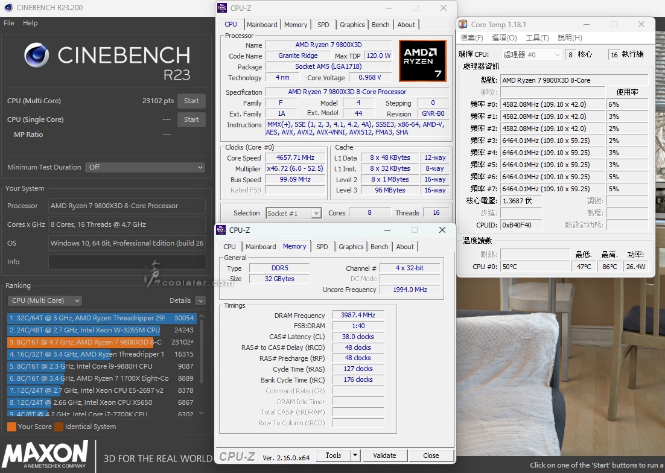This screenshot has width=665, height=473.
Task: Click the CPU #0 temperature 50°C in Core Temp
Action: coord(536,267)
